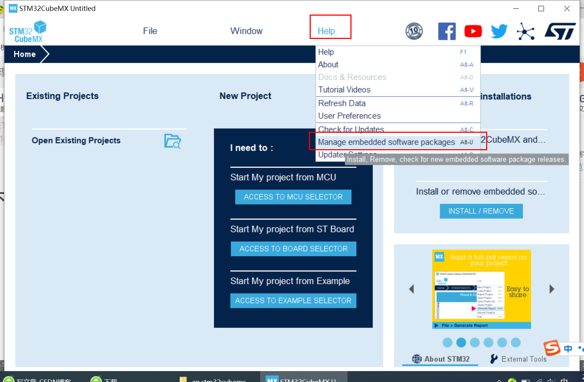Select Refresh Data menu item
Image resolution: width=584 pixels, height=382 pixels.
[398, 103]
